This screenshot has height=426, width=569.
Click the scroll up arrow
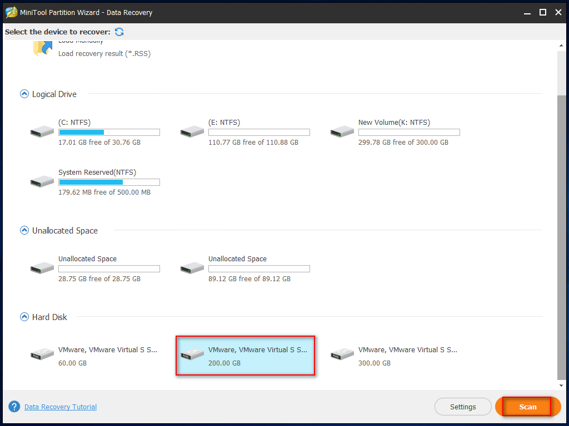561,45
